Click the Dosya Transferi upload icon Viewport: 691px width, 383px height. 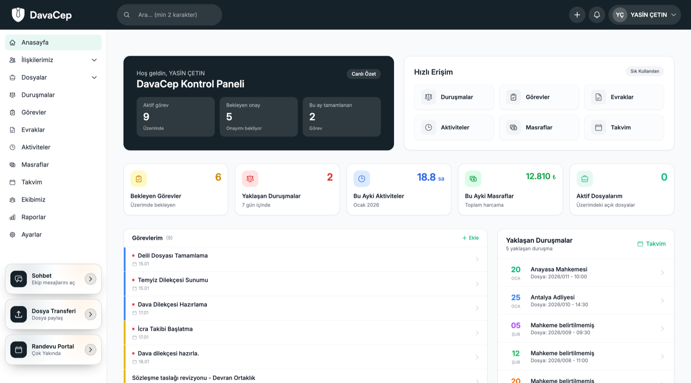[19, 314]
